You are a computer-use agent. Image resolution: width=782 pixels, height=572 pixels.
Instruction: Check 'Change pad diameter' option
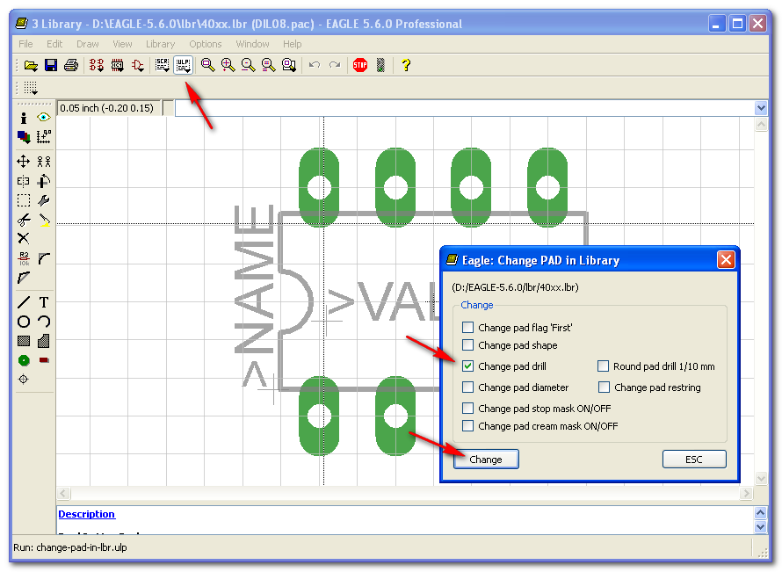coord(467,387)
